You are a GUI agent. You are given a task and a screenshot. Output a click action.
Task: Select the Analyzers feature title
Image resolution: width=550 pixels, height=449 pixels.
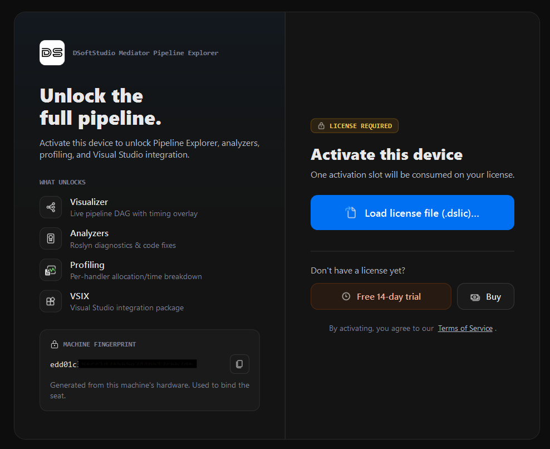90,233
